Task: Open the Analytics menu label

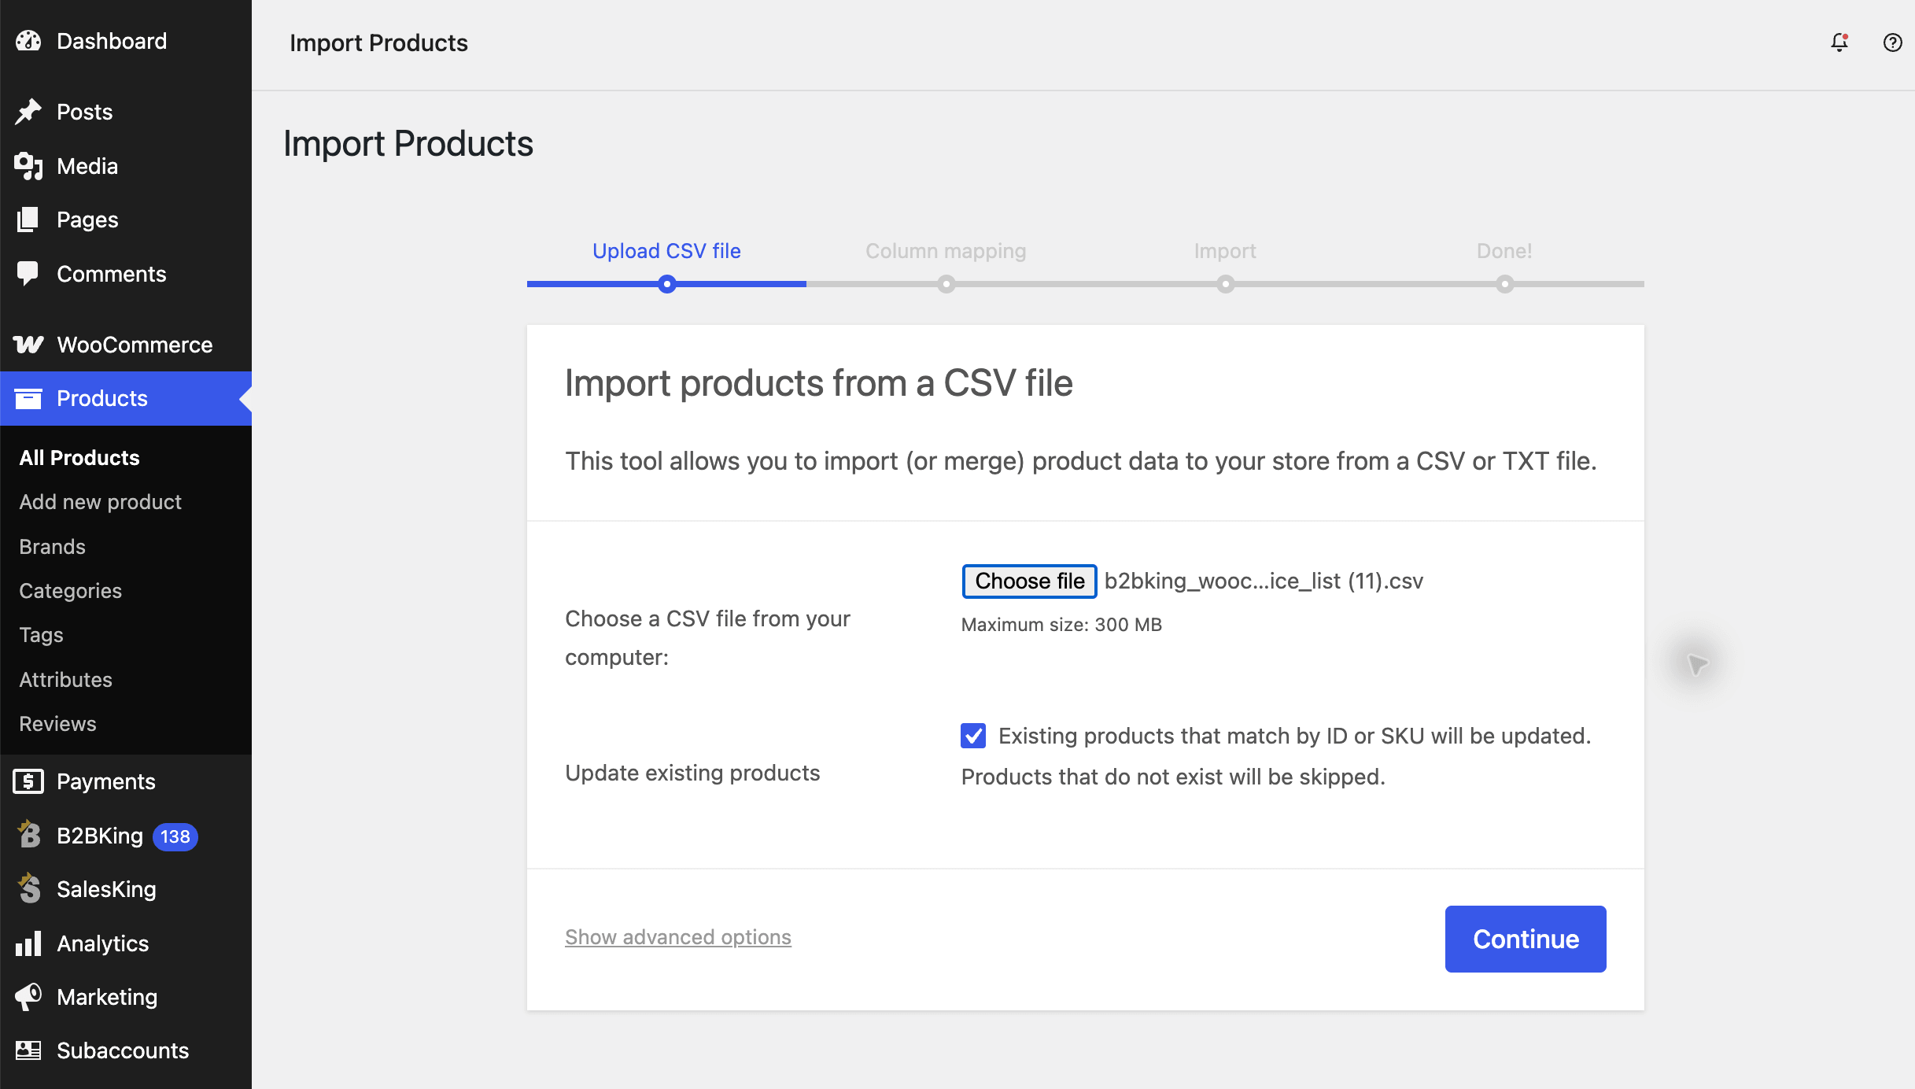Action: click(x=102, y=943)
